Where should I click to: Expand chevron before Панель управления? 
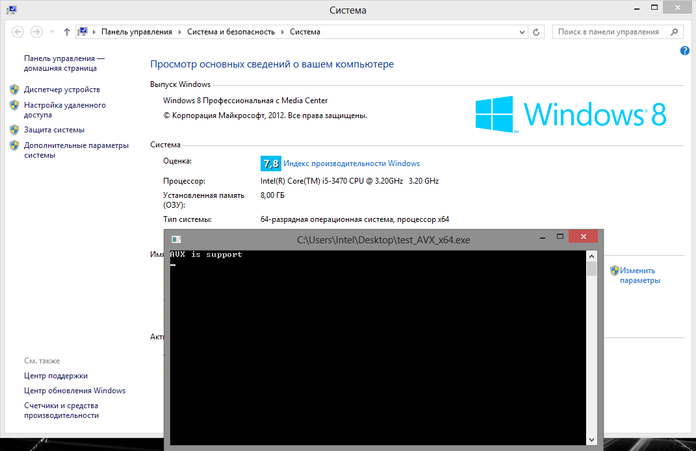[x=94, y=32]
